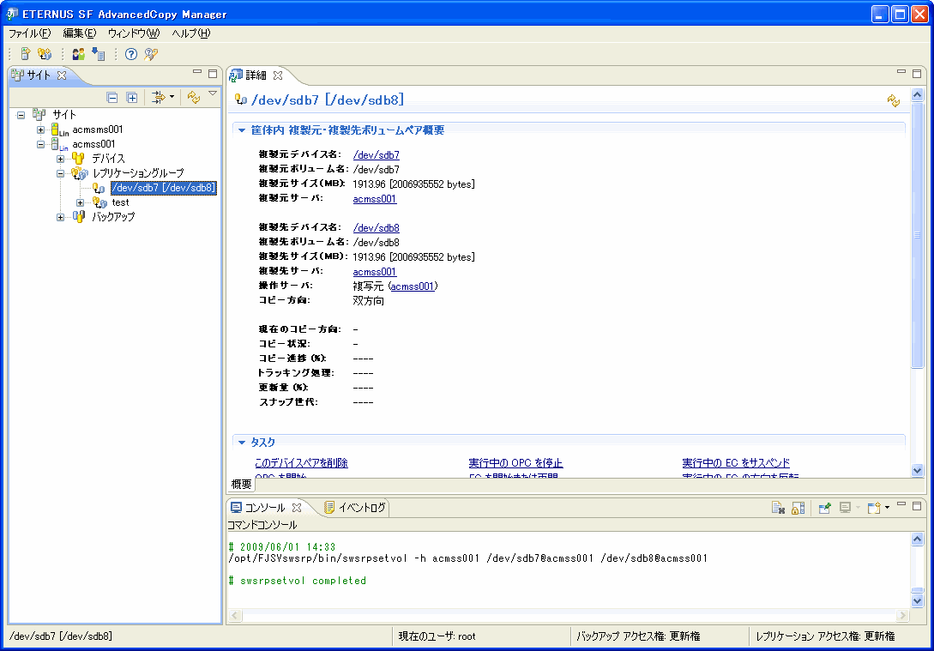Collapse all nodes in the サイト tree toolbar
934x651 pixels.
tap(112, 98)
